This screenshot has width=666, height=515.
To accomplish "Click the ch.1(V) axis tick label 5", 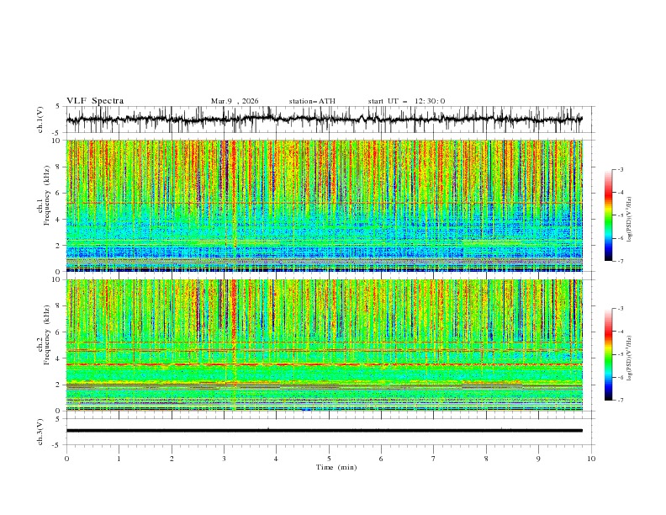I will point(59,107).
